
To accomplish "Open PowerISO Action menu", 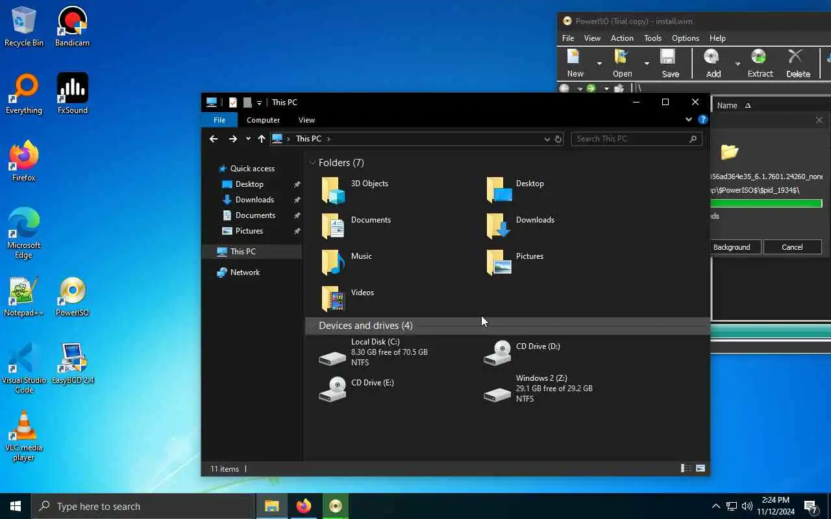I will coord(622,38).
